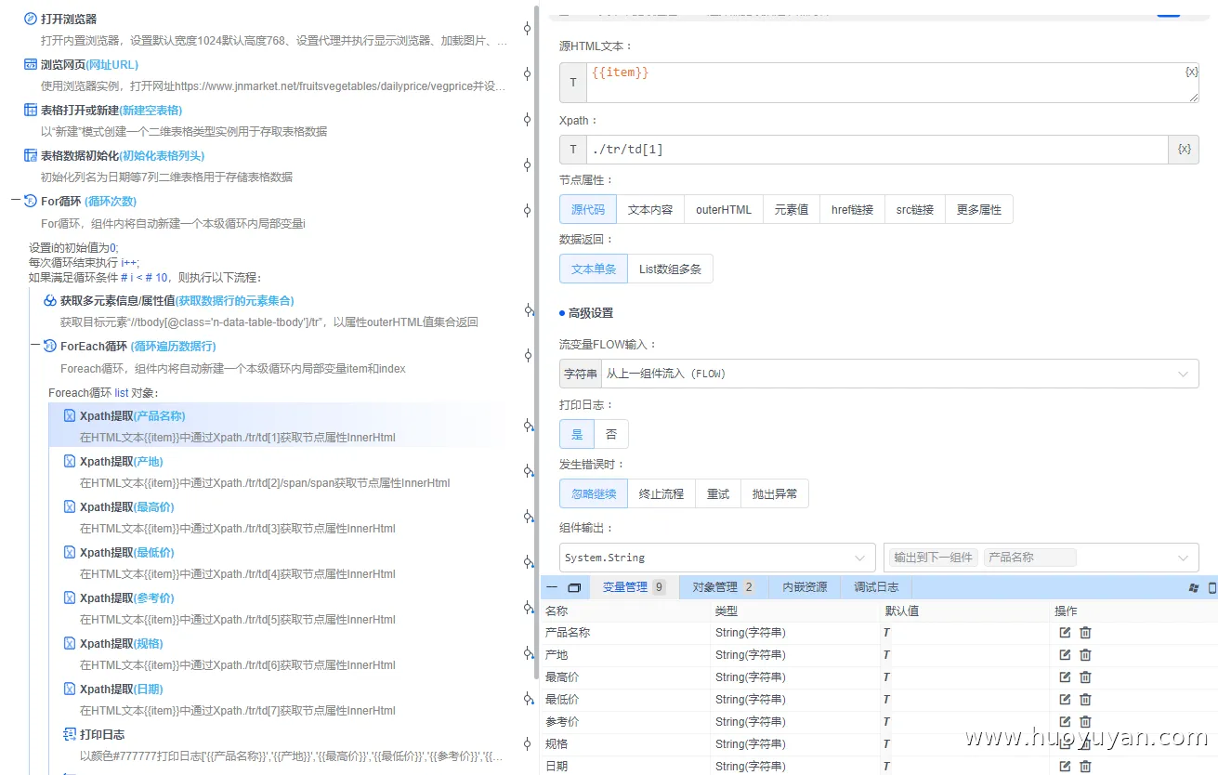Pick href链接 node attribute
This screenshot has width=1218, height=775.
[x=852, y=209]
